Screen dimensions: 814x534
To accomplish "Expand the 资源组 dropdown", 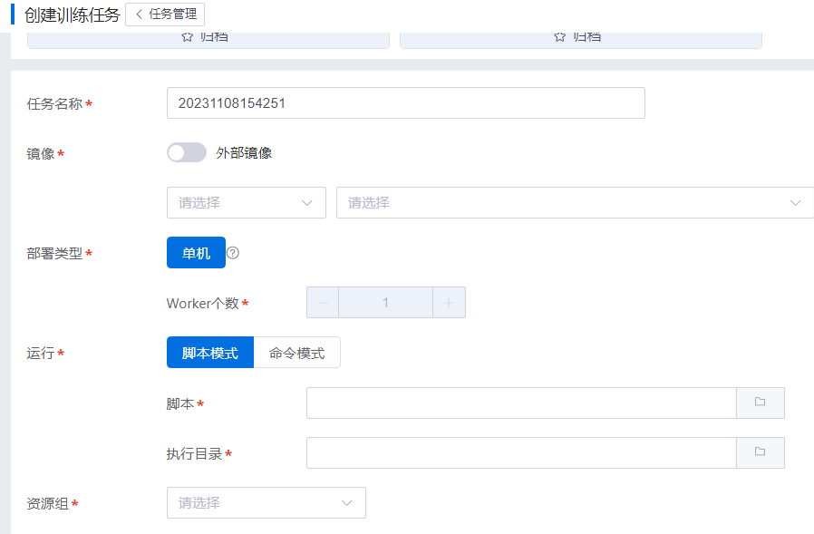I will point(266,502).
